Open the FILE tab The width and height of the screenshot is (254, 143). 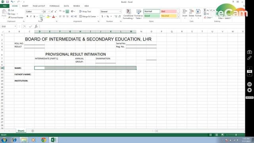pyautogui.click(x=4, y=6)
